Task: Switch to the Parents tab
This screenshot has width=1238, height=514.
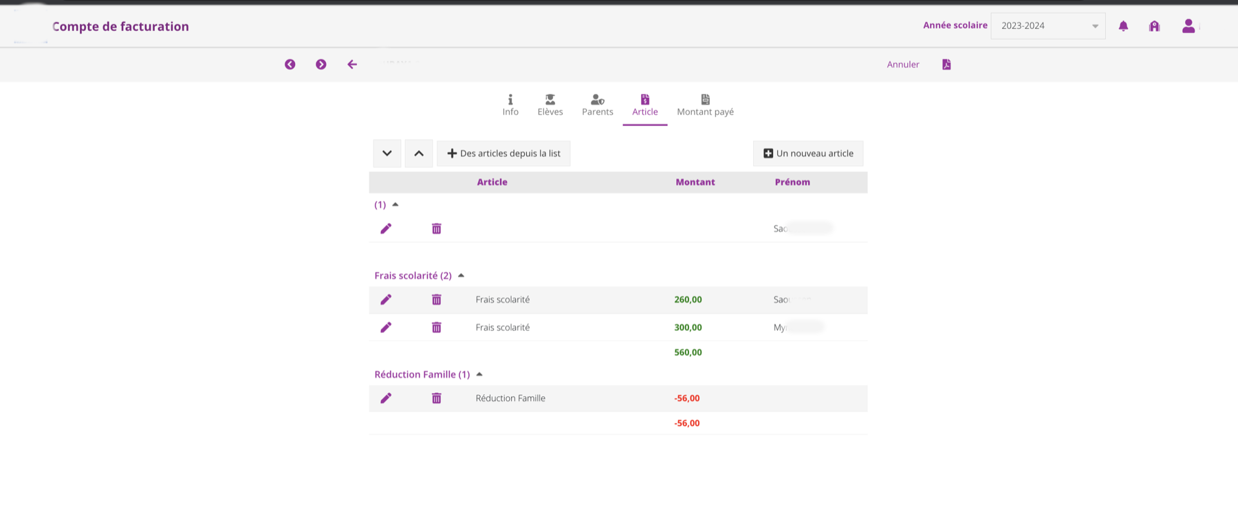Action: click(598, 105)
